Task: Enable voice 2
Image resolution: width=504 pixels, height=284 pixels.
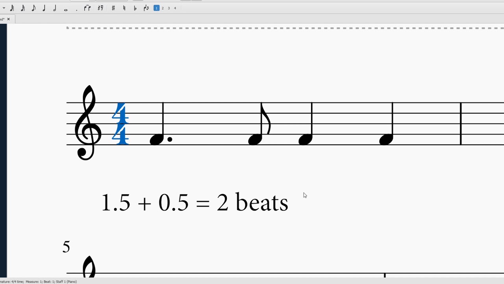Action: tap(163, 8)
